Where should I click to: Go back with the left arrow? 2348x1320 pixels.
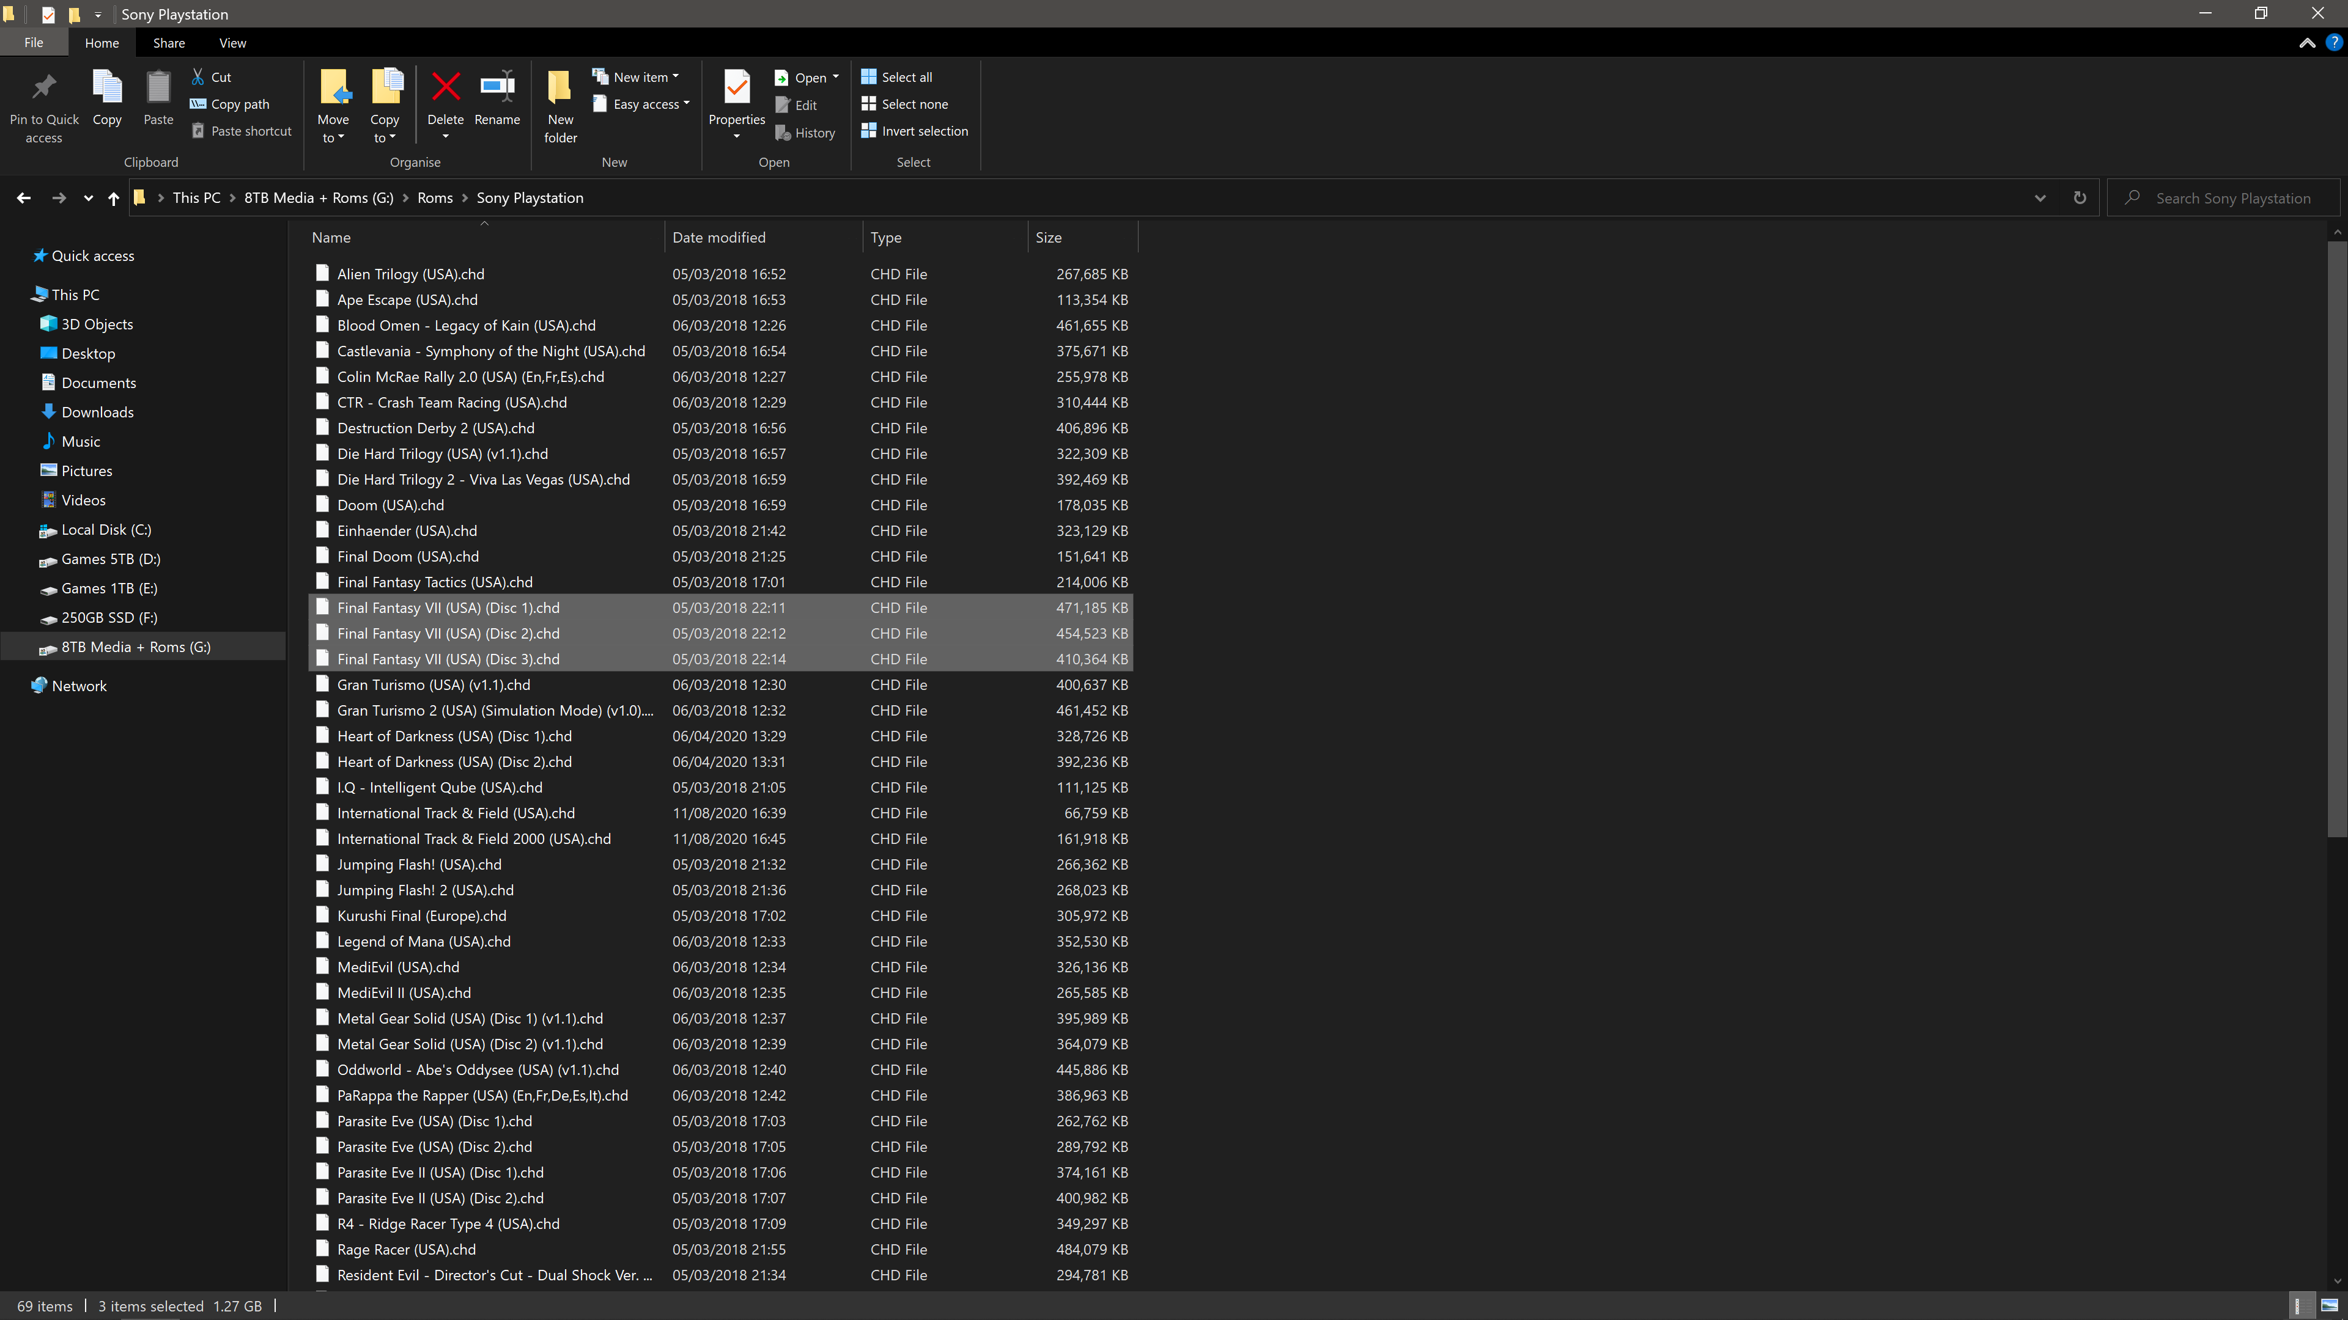click(24, 197)
